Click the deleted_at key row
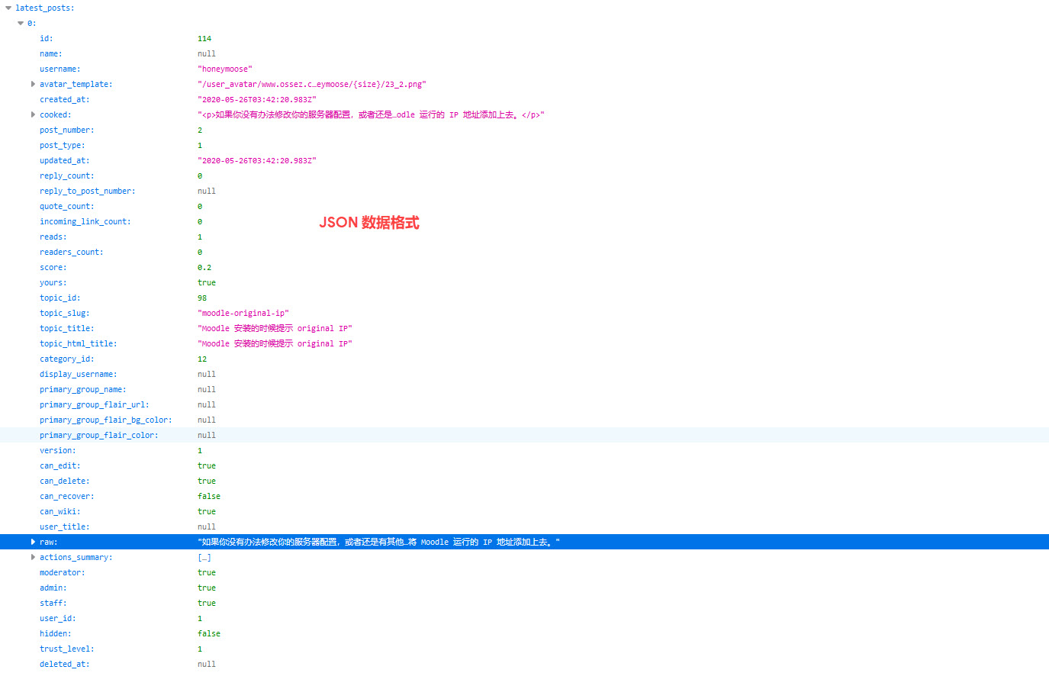This screenshot has width=1049, height=673. [64, 664]
